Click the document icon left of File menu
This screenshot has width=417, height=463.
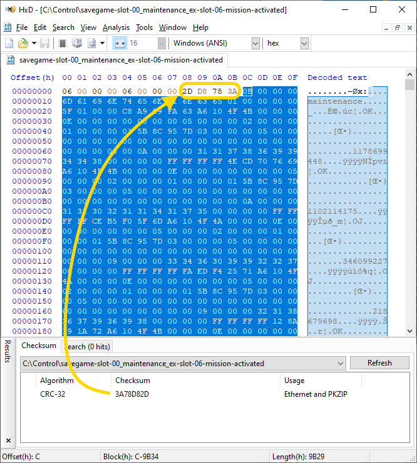tap(8, 27)
